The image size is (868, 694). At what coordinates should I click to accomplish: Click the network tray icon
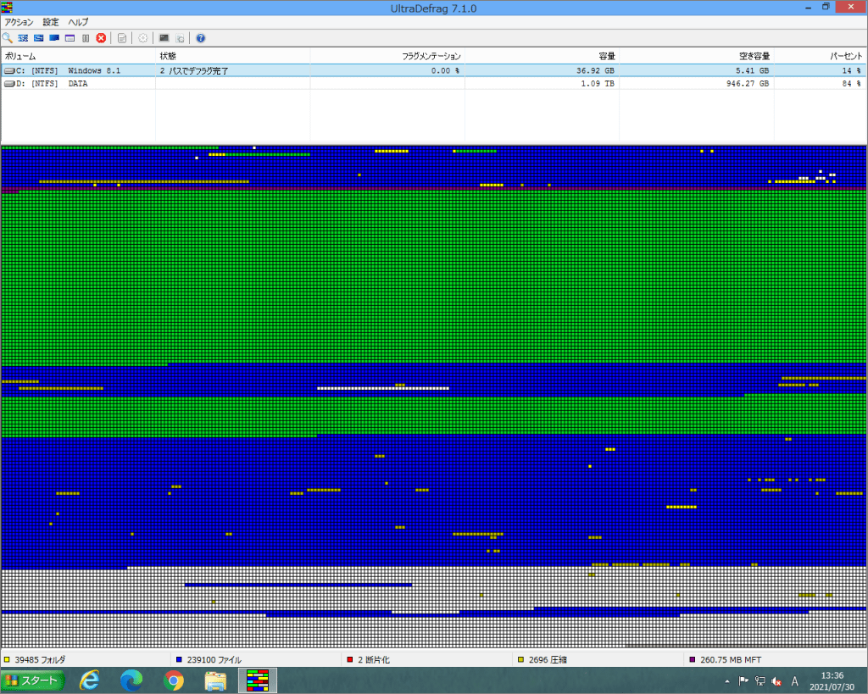pos(760,681)
